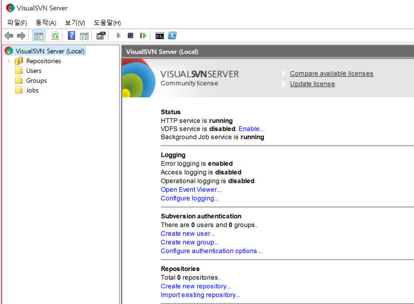
Task: Click 'There are 0 users and 0 groups' text
Action: pos(209,225)
